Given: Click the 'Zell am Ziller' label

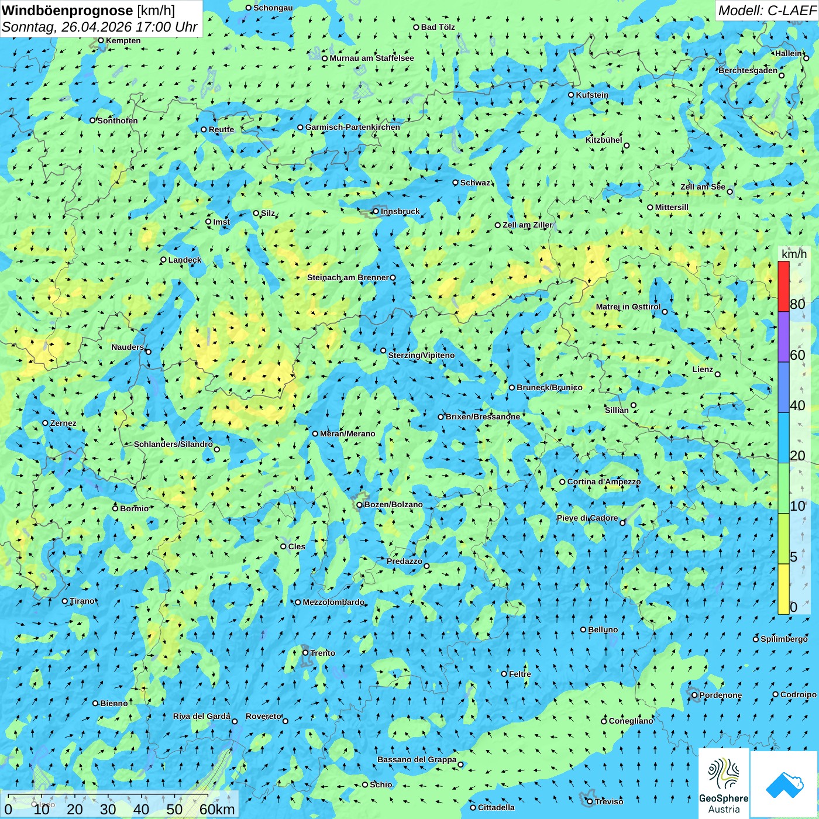Looking at the screenshot, I should coord(528,225).
